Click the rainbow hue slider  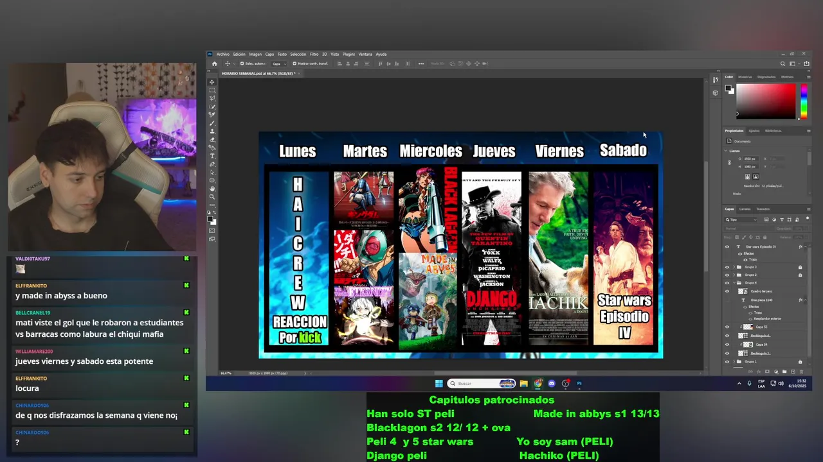(x=803, y=101)
